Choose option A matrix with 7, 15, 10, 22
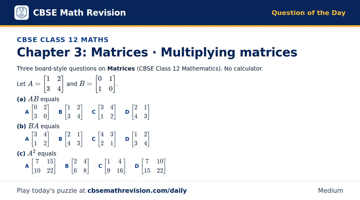The width and height of the screenshot is (360, 200). point(40,166)
